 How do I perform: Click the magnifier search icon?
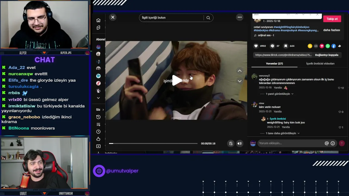pyautogui.click(x=208, y=18)
